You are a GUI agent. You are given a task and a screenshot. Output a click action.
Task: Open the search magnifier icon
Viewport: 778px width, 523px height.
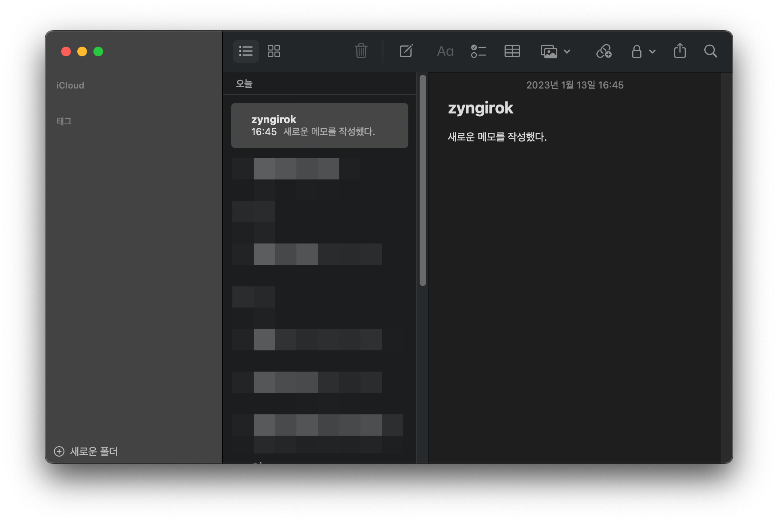(x=710, y=51)
